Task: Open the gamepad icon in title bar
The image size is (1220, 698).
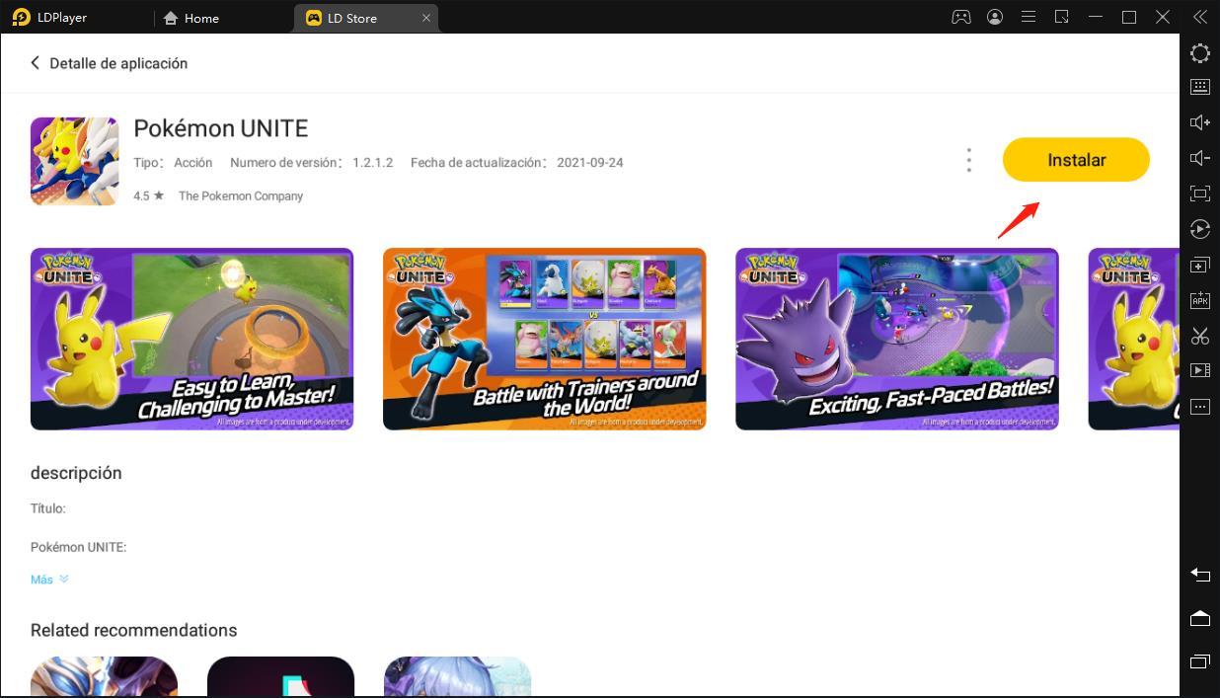Action: [960, 17]
